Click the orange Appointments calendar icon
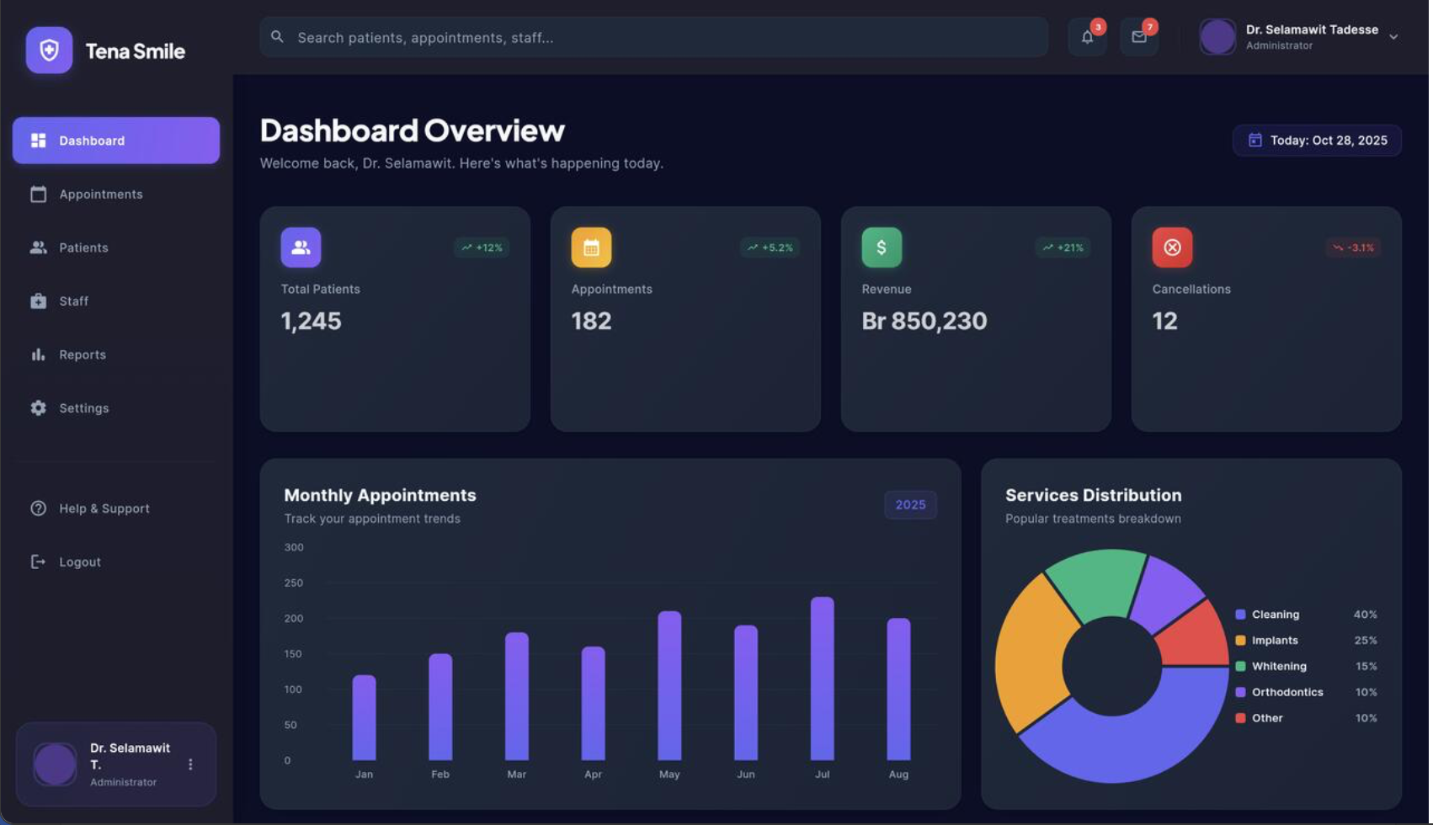The height and width of the screenshot is (825, 1433). 591,247
